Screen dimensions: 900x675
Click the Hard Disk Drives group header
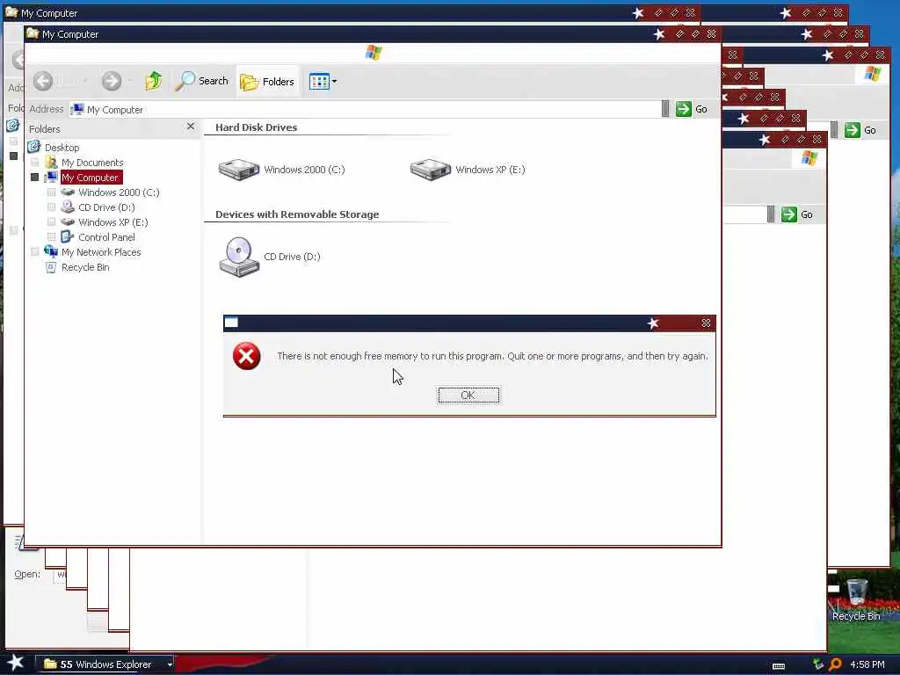tap(256, 127)
